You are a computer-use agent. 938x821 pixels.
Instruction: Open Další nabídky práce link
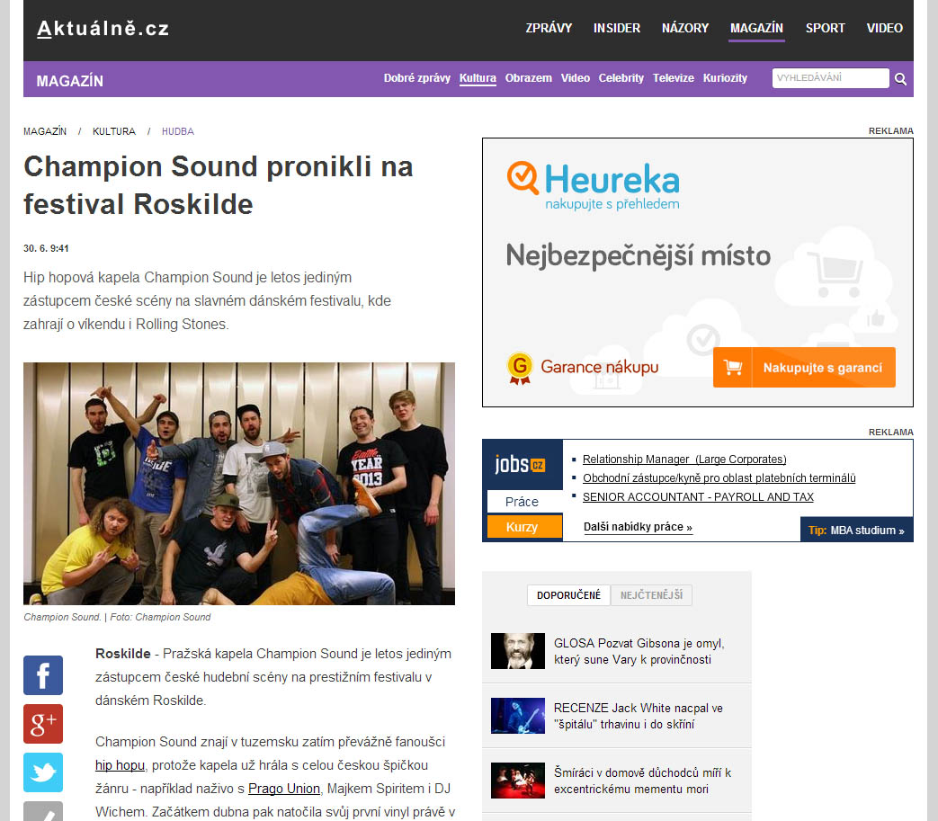(x=638, y=527)
